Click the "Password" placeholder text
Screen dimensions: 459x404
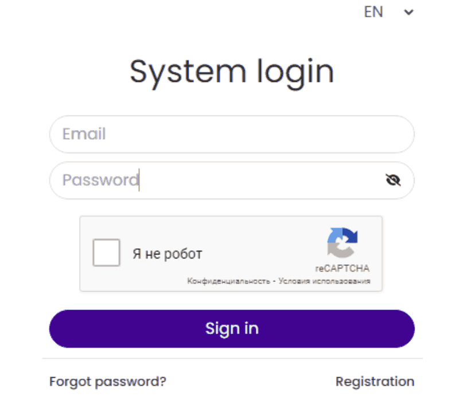100,181
